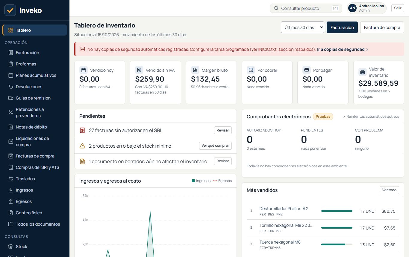Click the Conteo físico clipboard-check icon

click(11, 213)
